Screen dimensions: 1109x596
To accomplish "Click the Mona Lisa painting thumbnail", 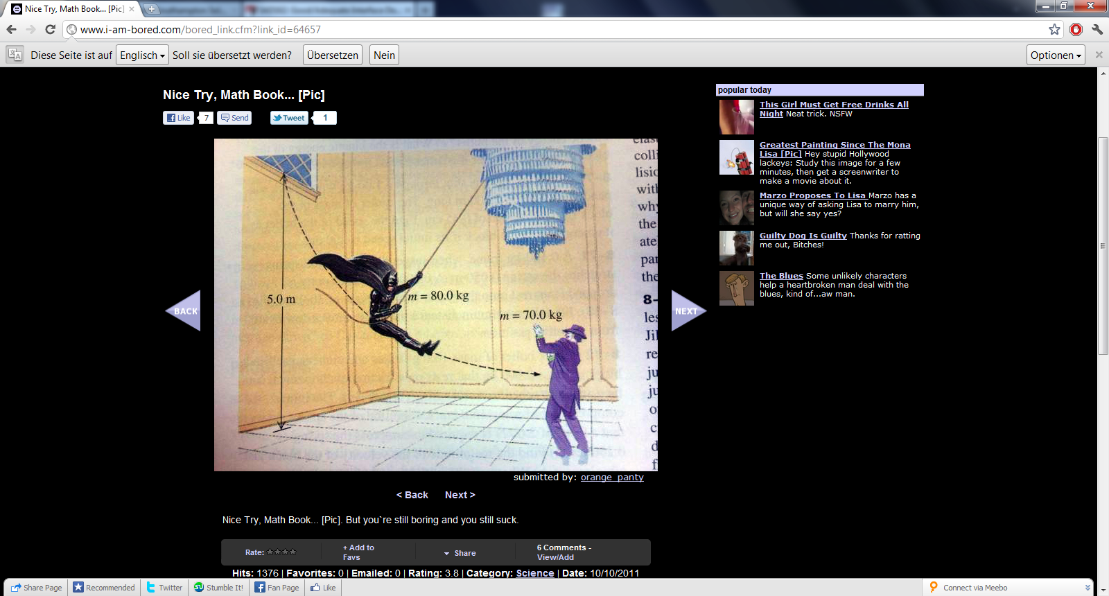I will [x=737, y=157].
